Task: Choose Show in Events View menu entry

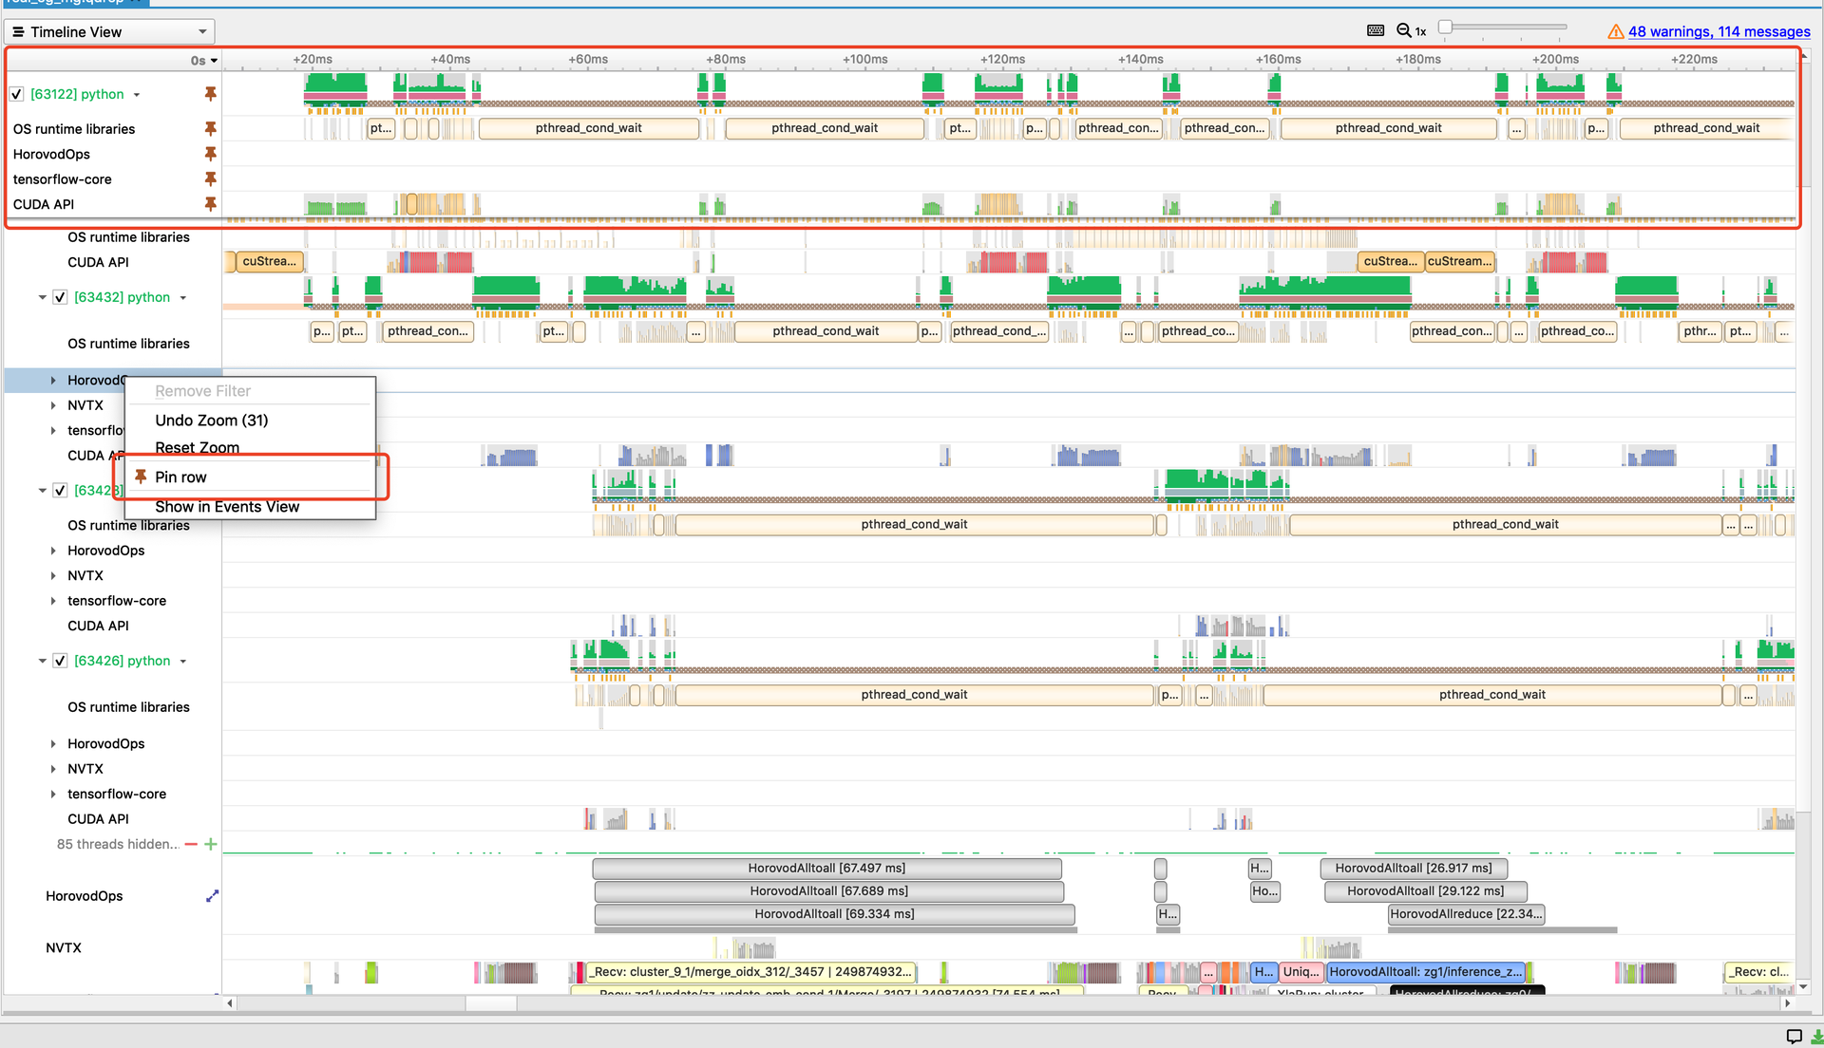Action: (x=226, y=506)
